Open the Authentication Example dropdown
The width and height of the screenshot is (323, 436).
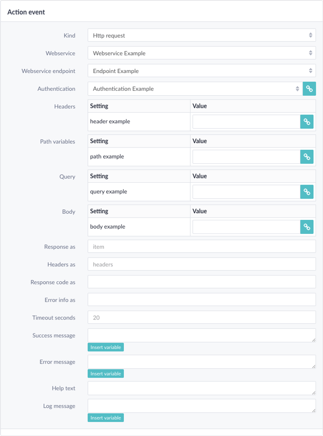coord(195,89)
